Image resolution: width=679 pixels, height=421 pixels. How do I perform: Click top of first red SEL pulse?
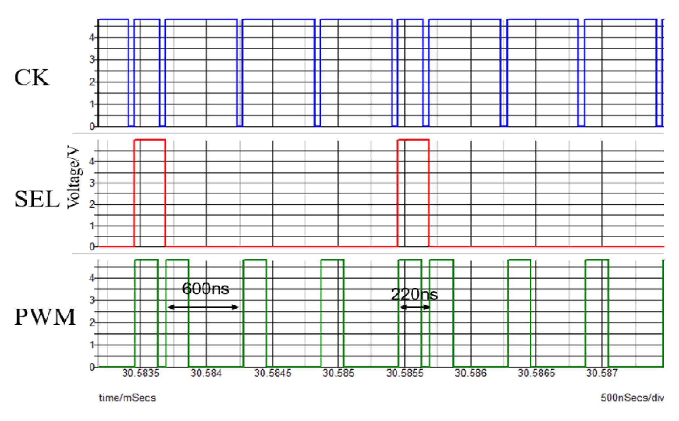(150, 140)
